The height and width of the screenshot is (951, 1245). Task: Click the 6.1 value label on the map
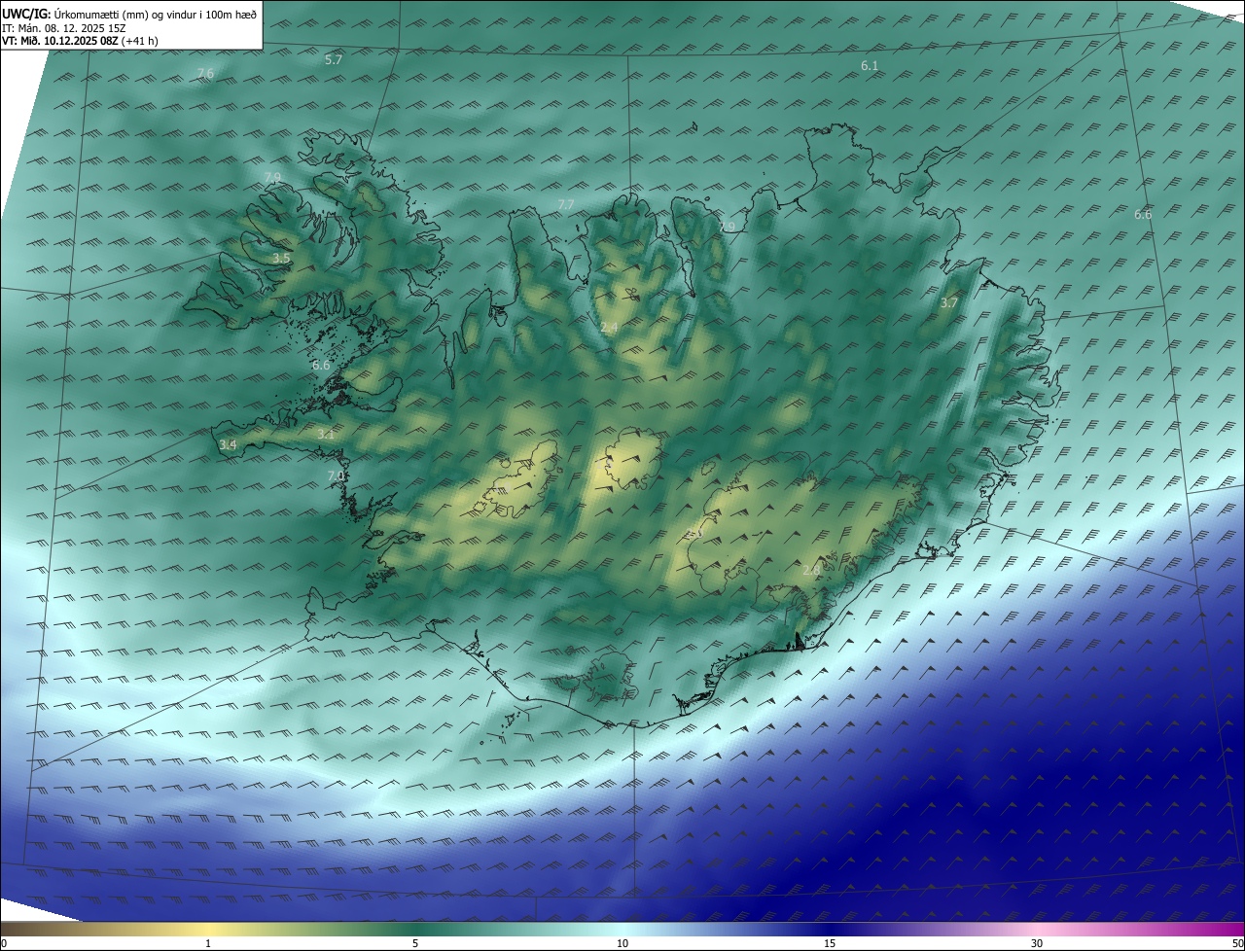[870, 65]
